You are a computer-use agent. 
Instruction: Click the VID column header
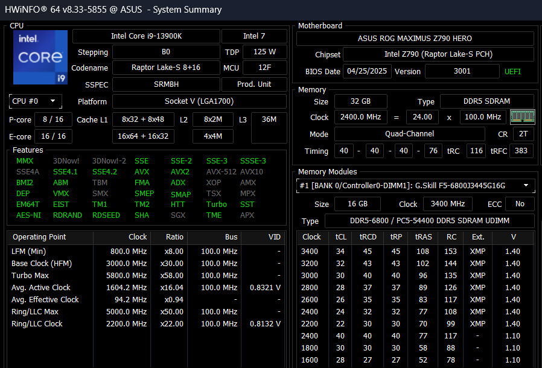[263, 237]
